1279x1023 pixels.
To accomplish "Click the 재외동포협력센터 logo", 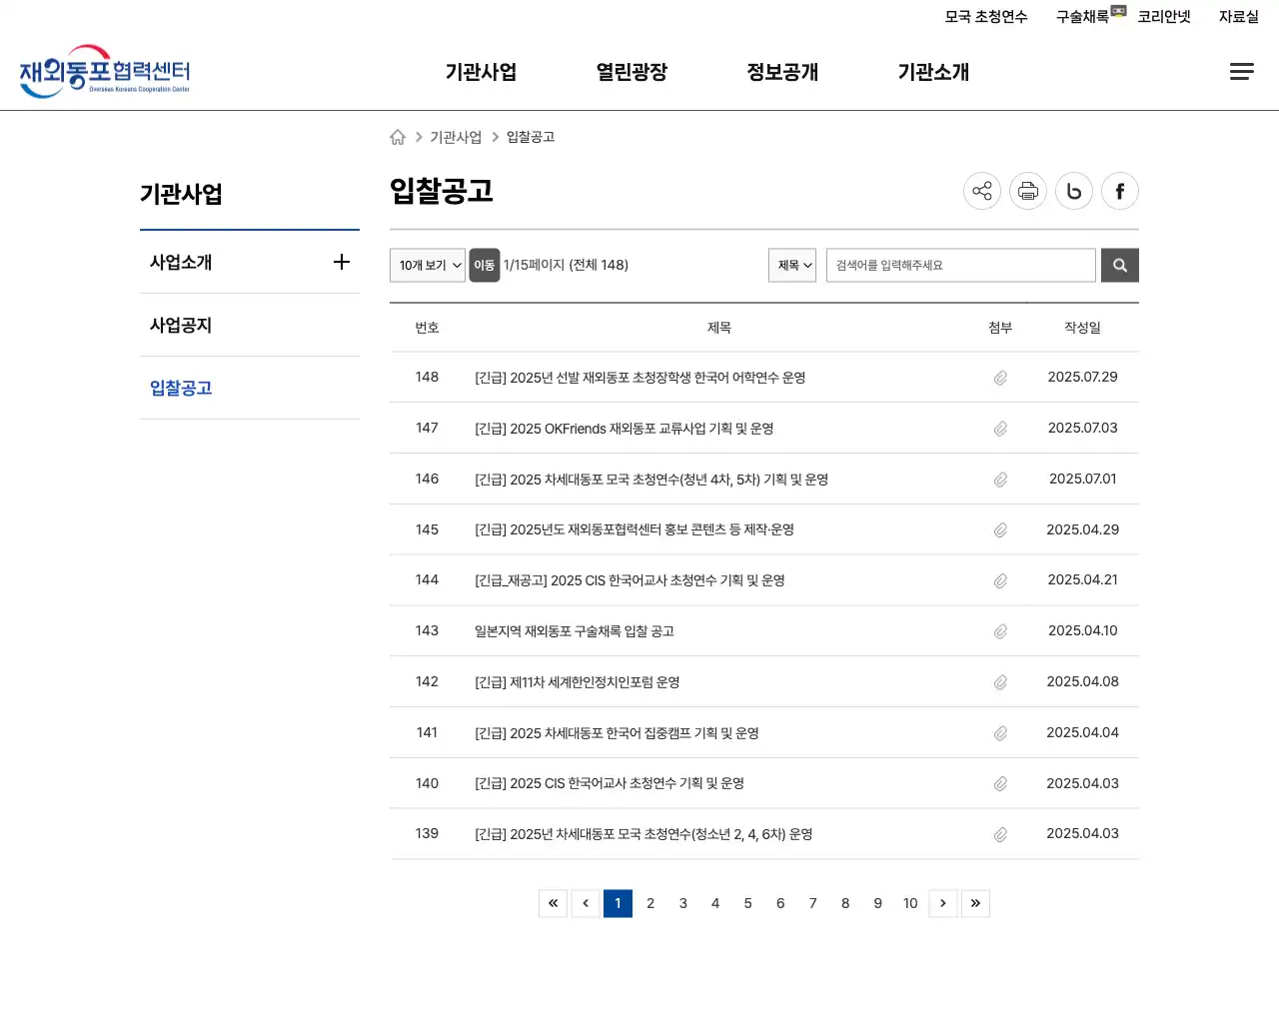I will click(x=105, y=71).
